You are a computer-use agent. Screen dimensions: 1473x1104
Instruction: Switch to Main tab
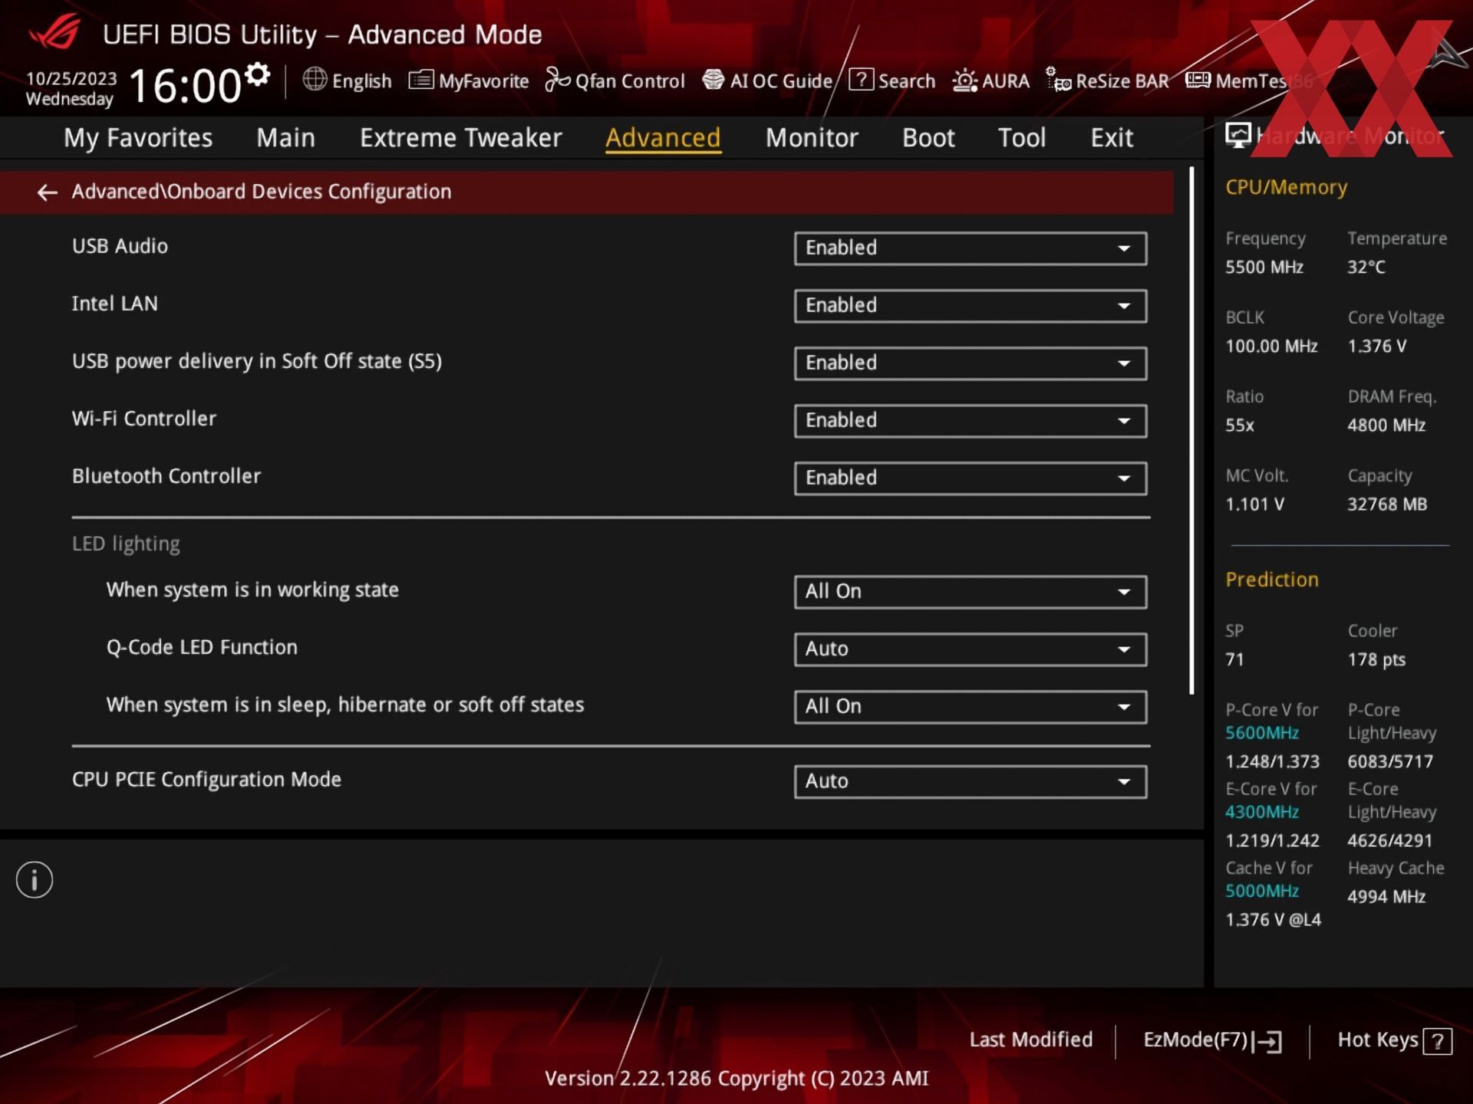tap(285, 138)
